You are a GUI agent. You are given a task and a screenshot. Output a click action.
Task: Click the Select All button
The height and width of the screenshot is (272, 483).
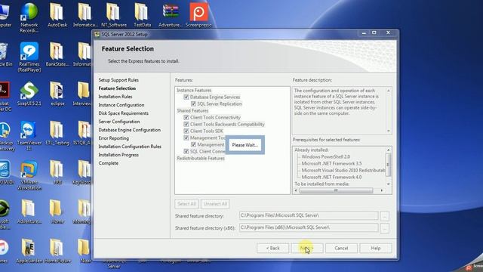[x=186, y=204]
